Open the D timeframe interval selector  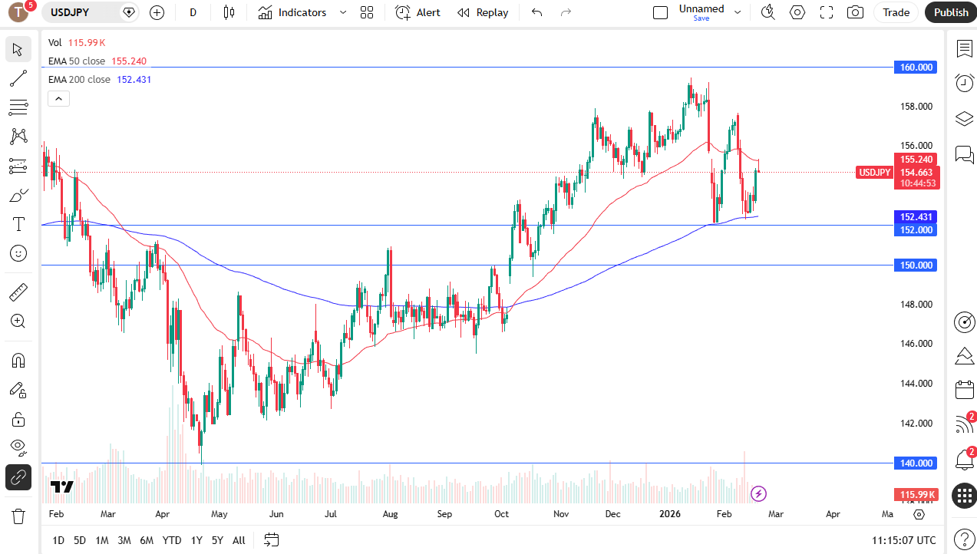[193, 12]
